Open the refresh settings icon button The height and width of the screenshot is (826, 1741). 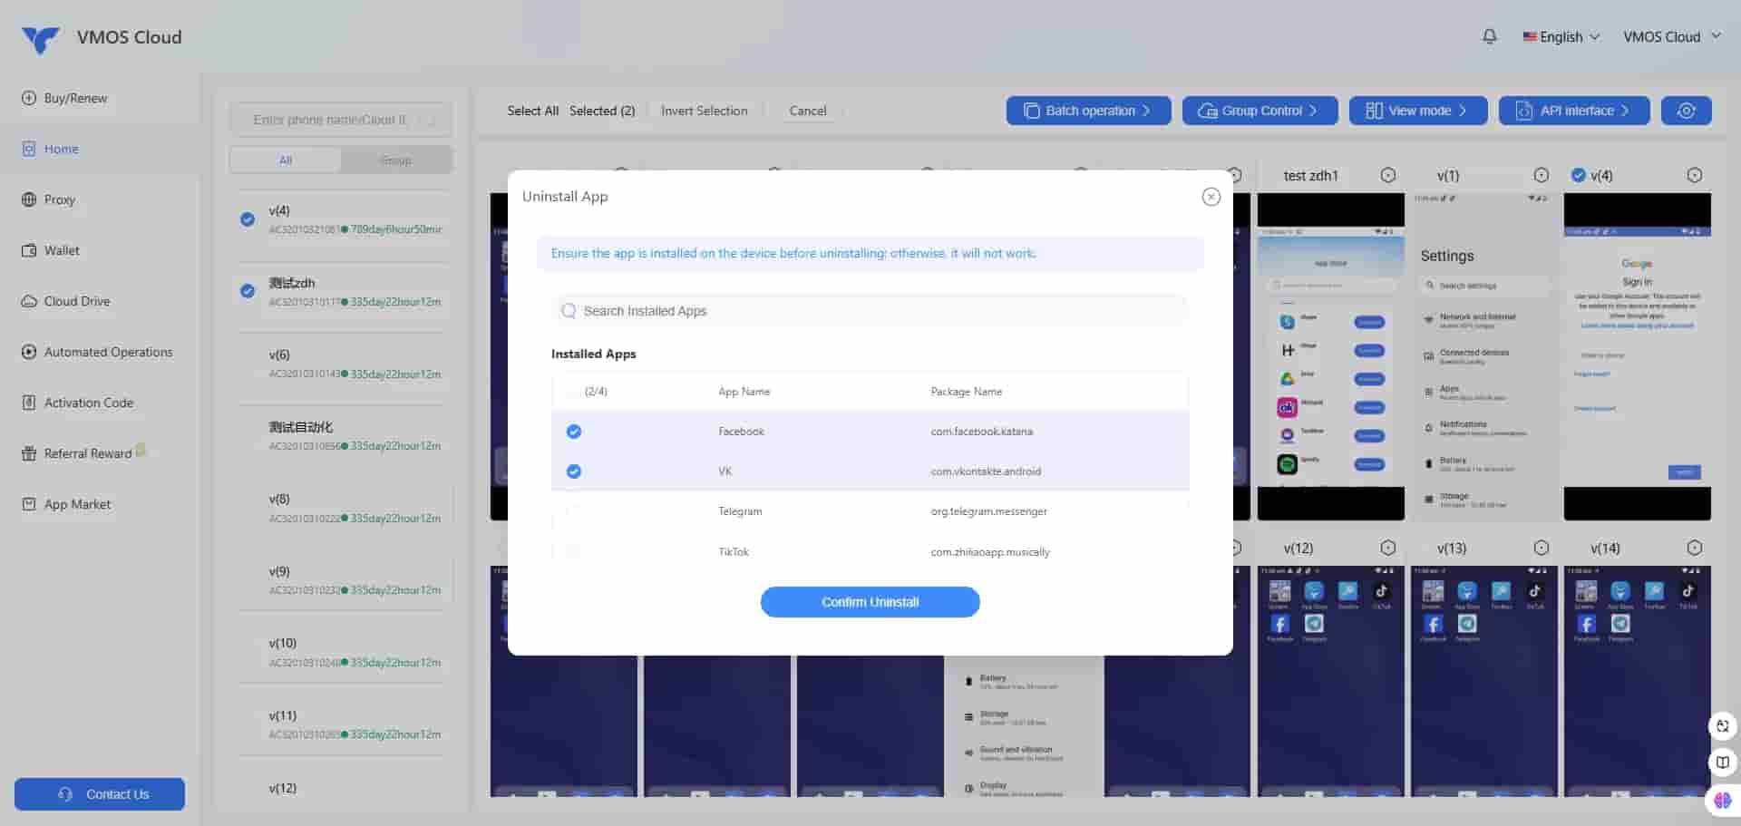tap(1686, 111)
